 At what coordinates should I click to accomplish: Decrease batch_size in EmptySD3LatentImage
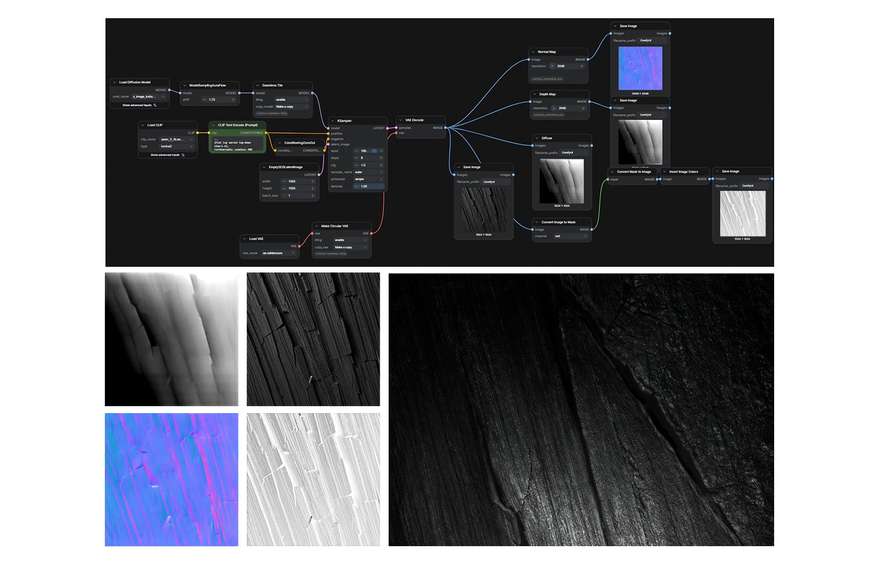(x=284, y=195)
